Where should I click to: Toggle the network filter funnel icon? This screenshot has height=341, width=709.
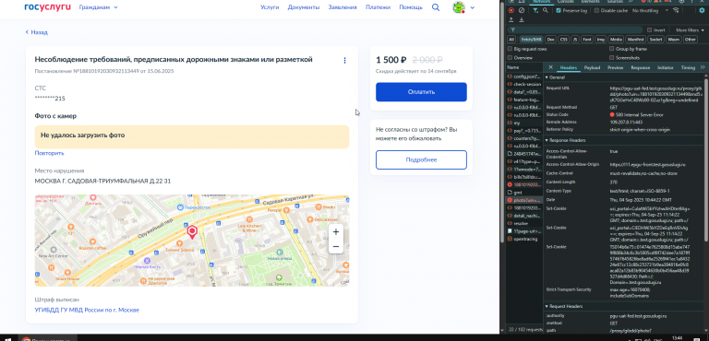click(x=535, y=10)
